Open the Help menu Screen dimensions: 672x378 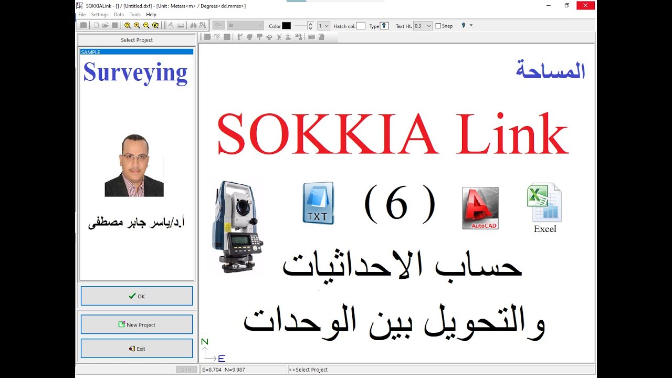click(x=151, y=15)
